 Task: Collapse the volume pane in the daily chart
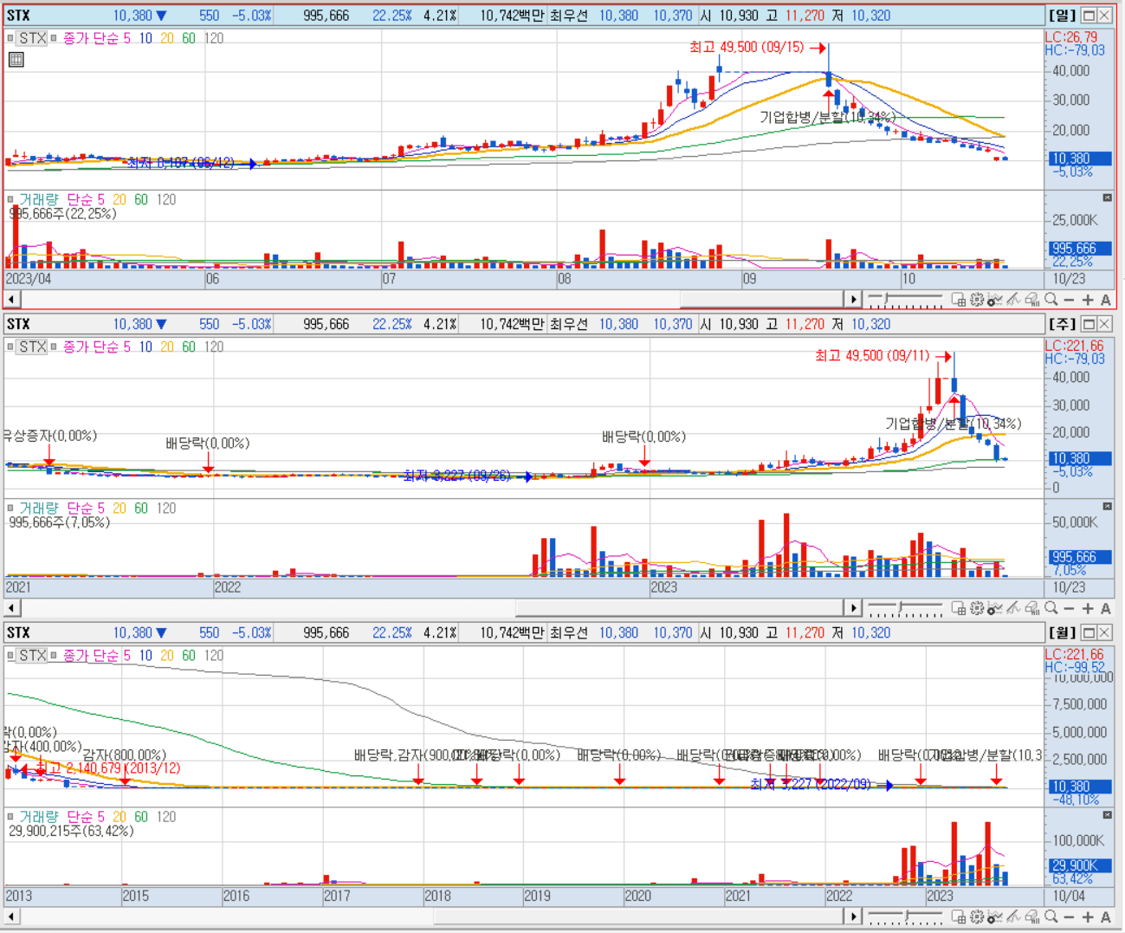pos(1107,198)
